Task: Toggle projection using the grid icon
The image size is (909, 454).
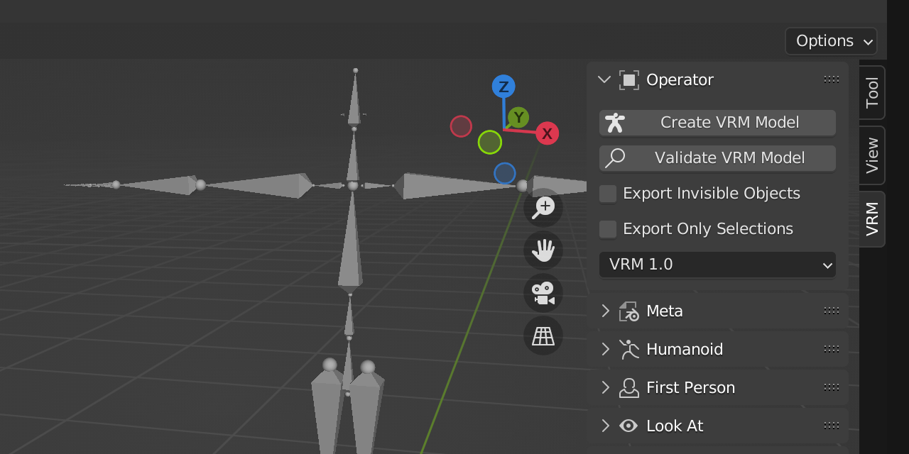Action: [543, 336]
